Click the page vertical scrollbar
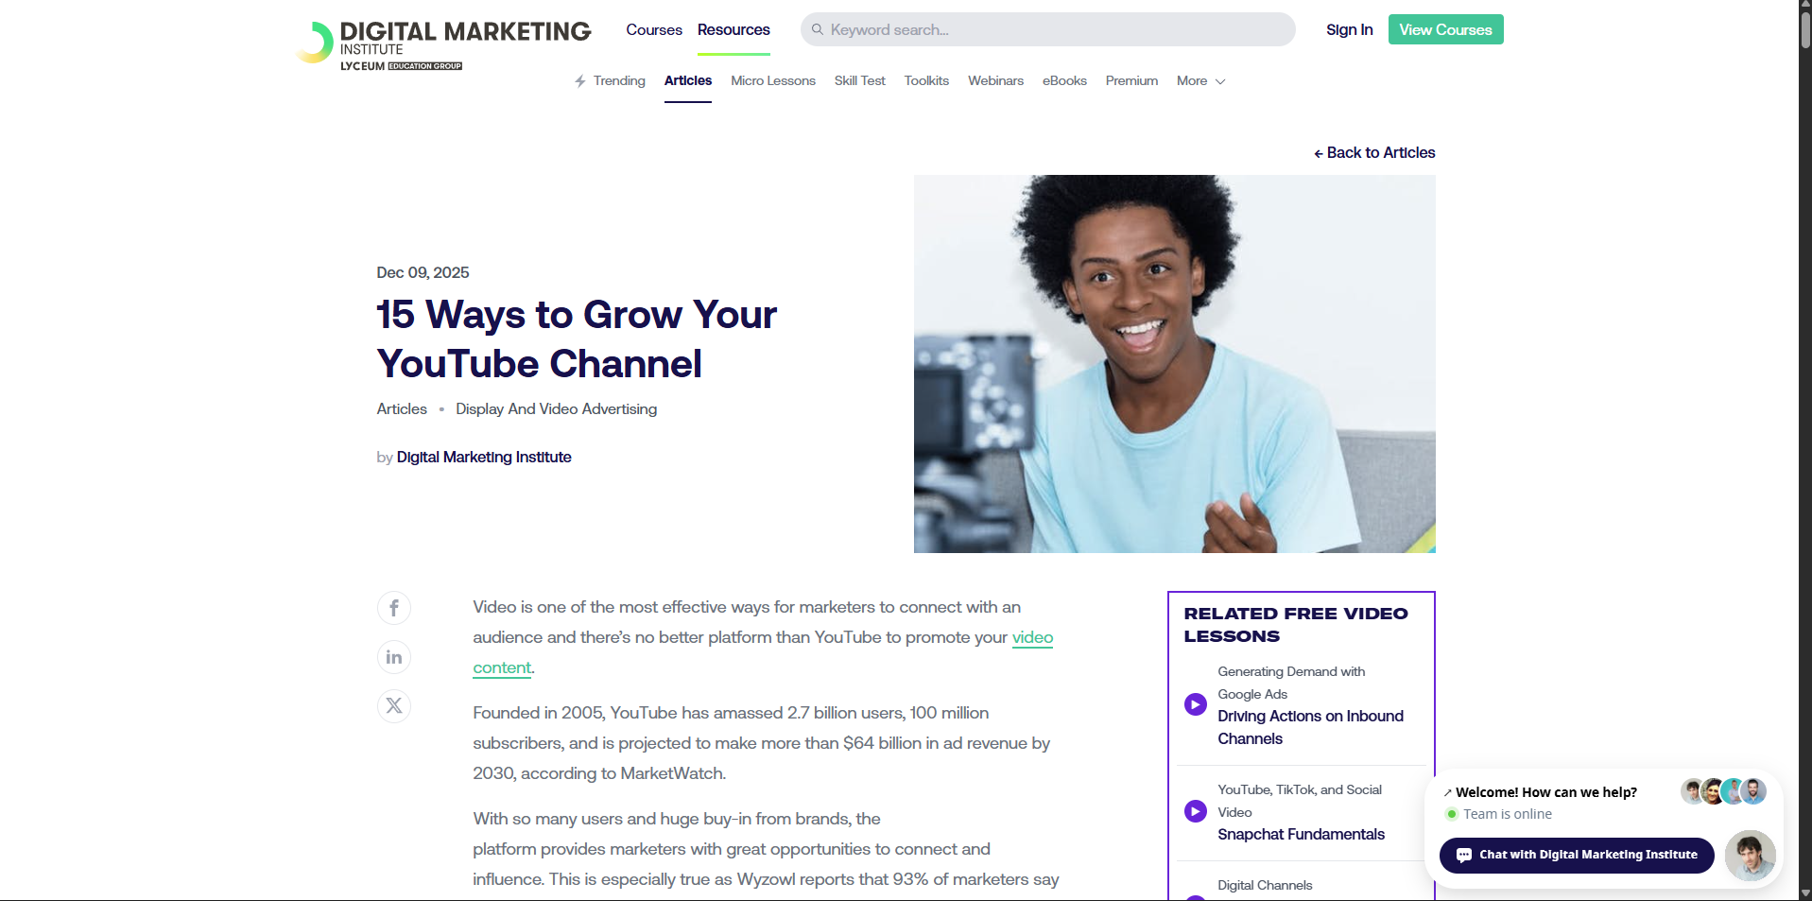1812x901 pixels. pyautogui.click(x=1804, y=378)
